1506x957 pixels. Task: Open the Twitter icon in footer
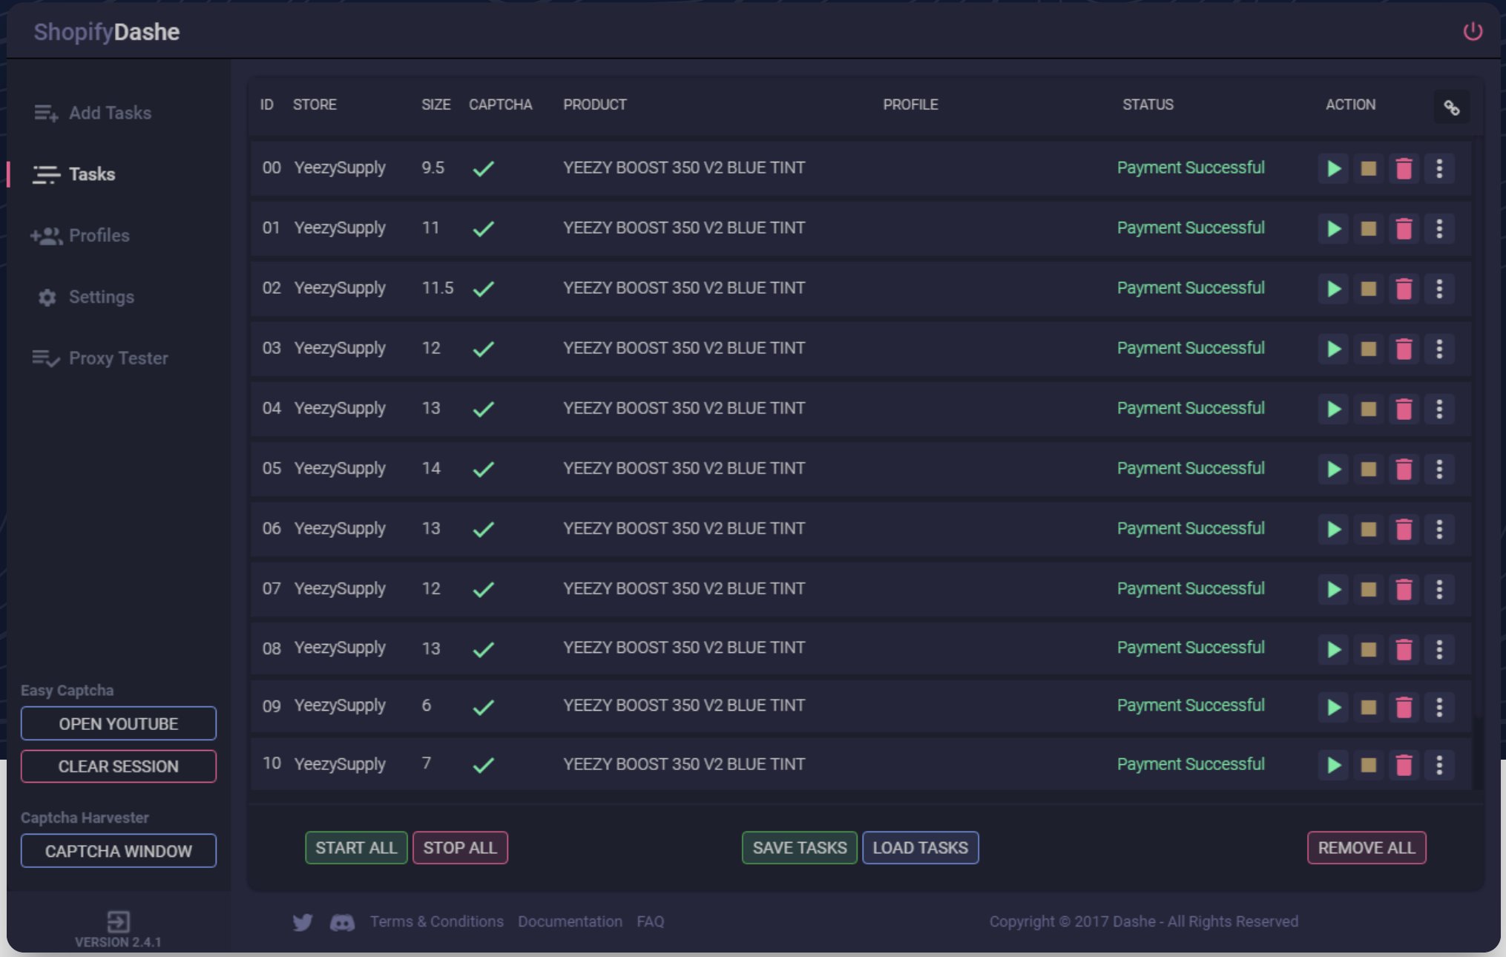point(303,922)
